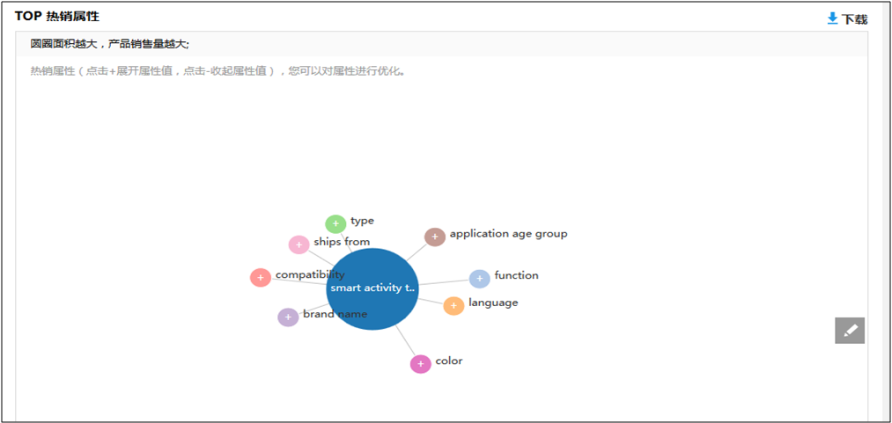The image size is (892, 423).
Task: Expand the brown 'application age group' node
Action: pyautogui.click(x=435, y=237)
